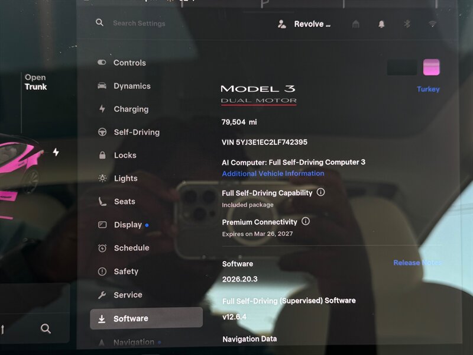Screen dimensions: 473x355
Task: Click the VIN 5YJ3E1EC2LF742395 text
Action: pyautogui.click(x=264, y=142)
